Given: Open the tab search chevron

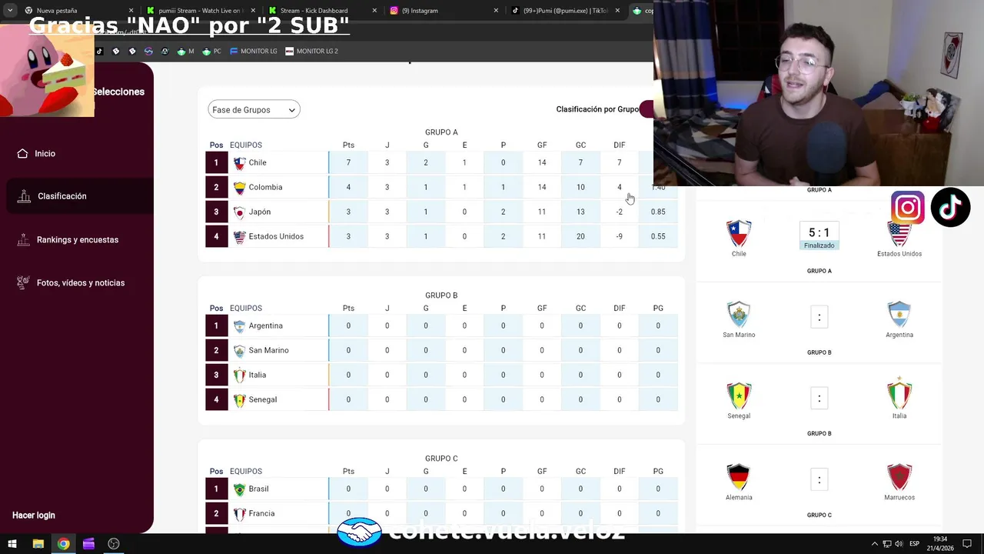Looking at the screenshot, I should pyautogui.click(x=10, y=11).
